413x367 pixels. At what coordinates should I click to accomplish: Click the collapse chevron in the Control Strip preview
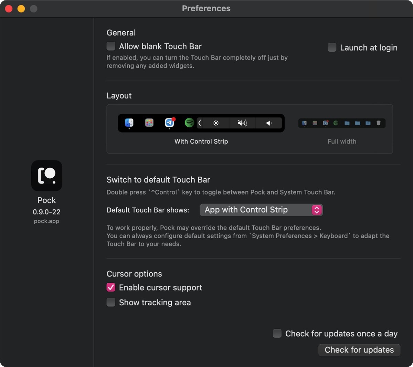pyautogui.click(x=200, y=123)
